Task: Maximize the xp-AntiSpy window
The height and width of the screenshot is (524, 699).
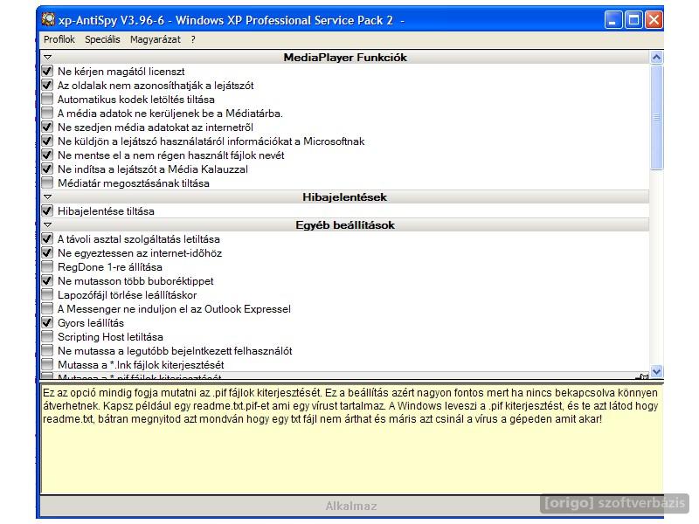Action: coord(633,19)
